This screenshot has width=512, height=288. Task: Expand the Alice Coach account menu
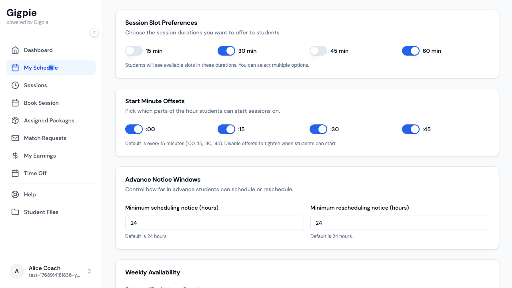pyautogui.click(x=89, y=271)
